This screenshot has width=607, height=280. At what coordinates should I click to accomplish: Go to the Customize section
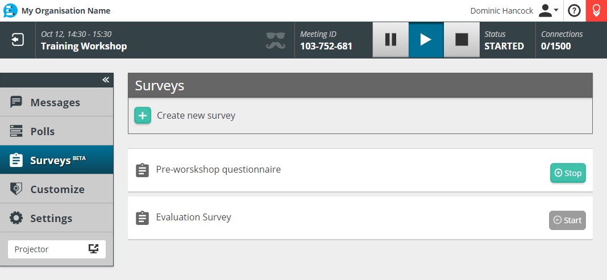tap(56, 189)
